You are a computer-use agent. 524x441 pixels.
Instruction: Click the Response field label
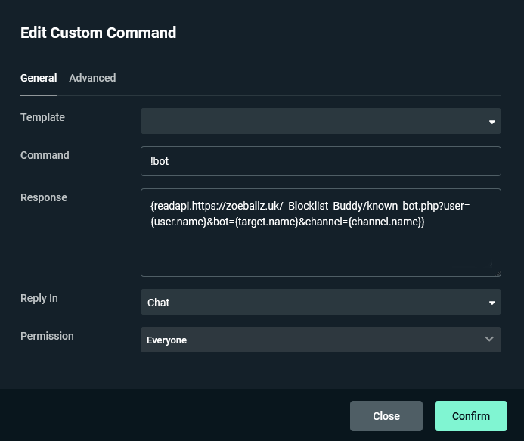(44, 197)
